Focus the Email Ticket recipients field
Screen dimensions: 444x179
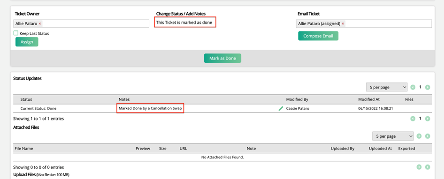pyautogui.click(x=364, y=24)
